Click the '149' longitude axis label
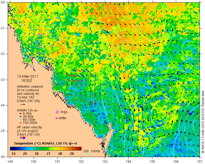205x164 pixels. (10, 162)
